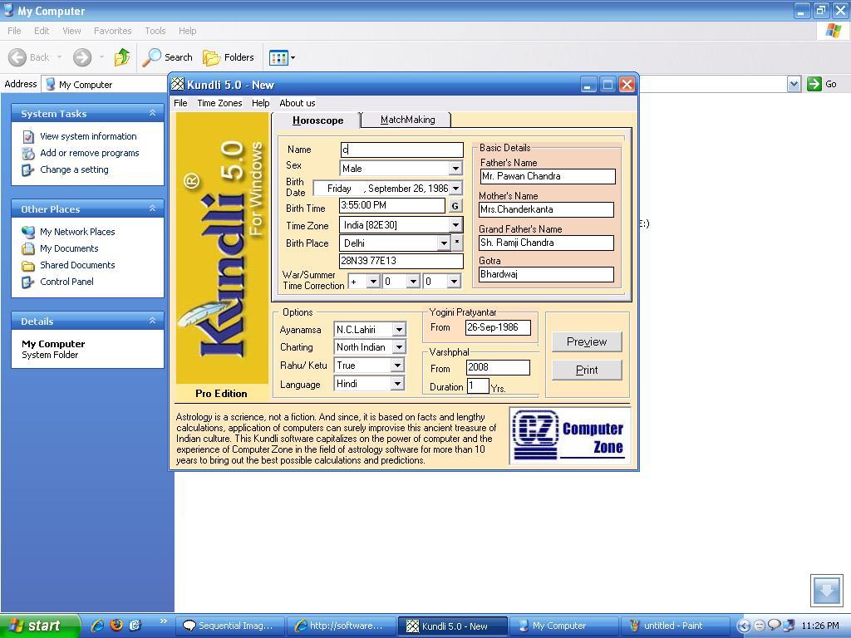The width and height of the screenshot is (851, 638).
Task: Open the Time Zone dropdown
Action: click(455, 225)
